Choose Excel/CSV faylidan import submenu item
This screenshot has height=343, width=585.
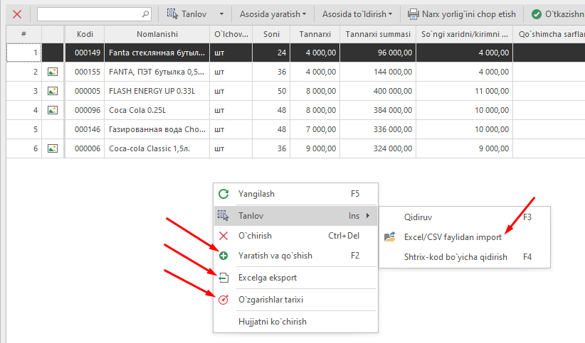coord(453,236)
